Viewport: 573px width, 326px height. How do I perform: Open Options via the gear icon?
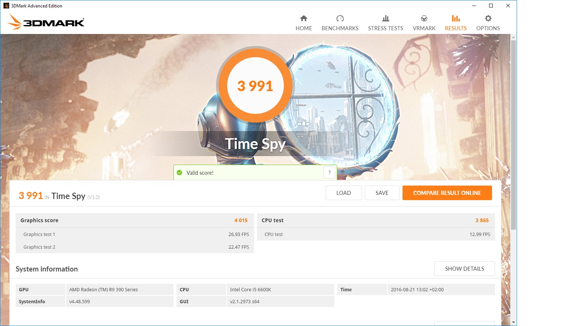[488, 18]
